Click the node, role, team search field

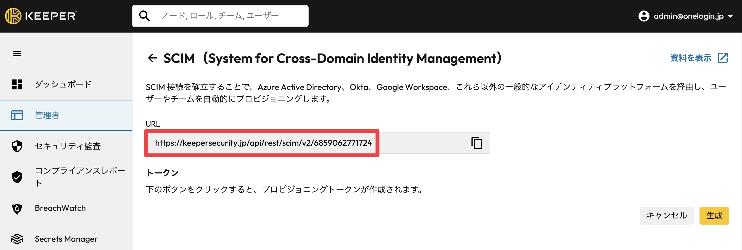[x=220, y=16]
